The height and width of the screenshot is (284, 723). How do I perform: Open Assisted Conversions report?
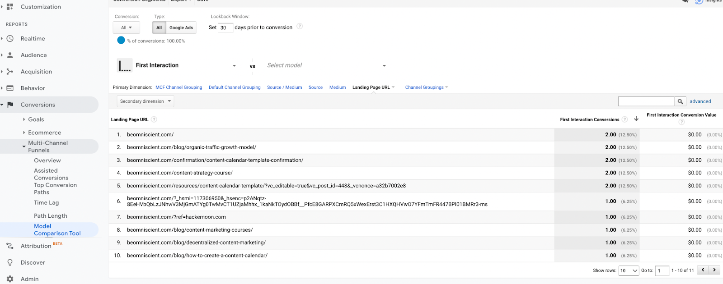[x=51, y=174]
